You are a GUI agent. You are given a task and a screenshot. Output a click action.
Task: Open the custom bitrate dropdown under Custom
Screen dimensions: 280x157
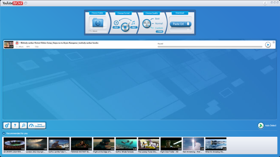pyautogui.click(x=159, y=31)
